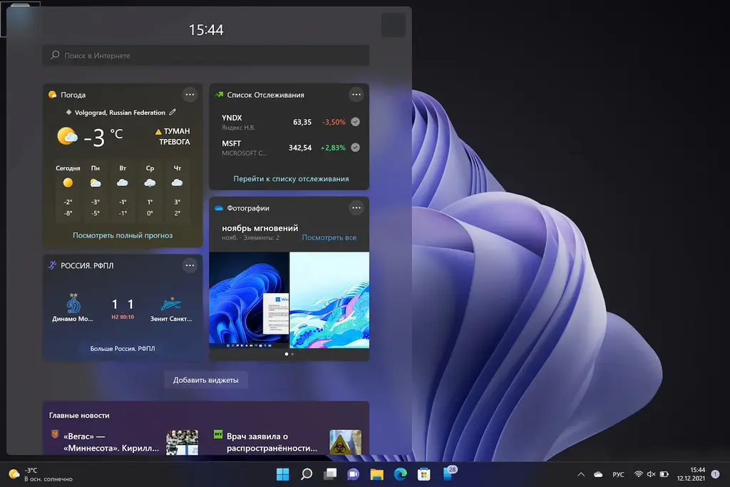Select the Вт forecast day
Screen dimensions: 730x487
coord(123,190)
